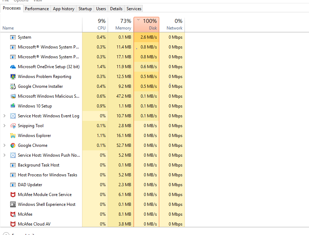Click the McAfee Module Core Service shield icon
The height and width of the screenshot is (235, 309).
13,195
